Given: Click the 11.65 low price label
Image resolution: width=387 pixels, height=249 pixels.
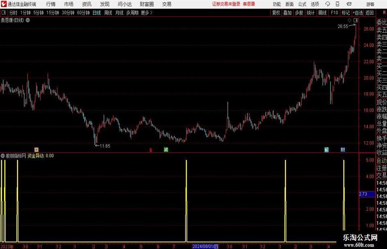Looking at the screenshot, I should pos(105,146).
